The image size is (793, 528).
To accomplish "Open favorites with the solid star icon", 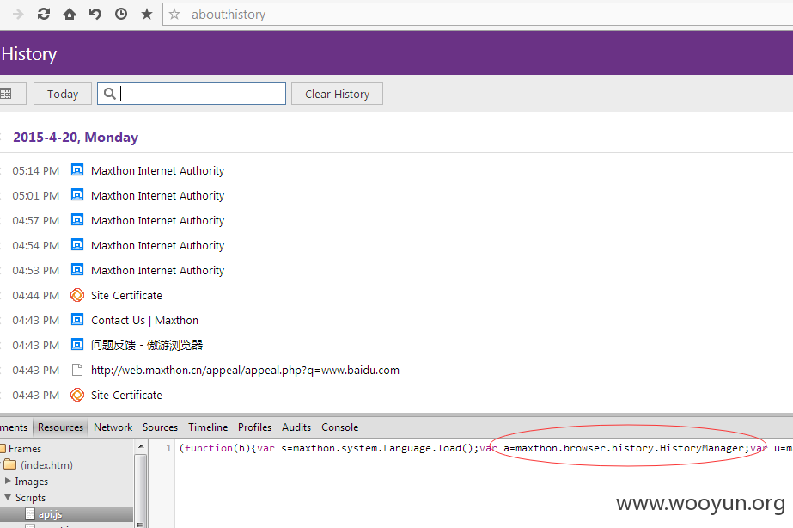I will [147, 14].
